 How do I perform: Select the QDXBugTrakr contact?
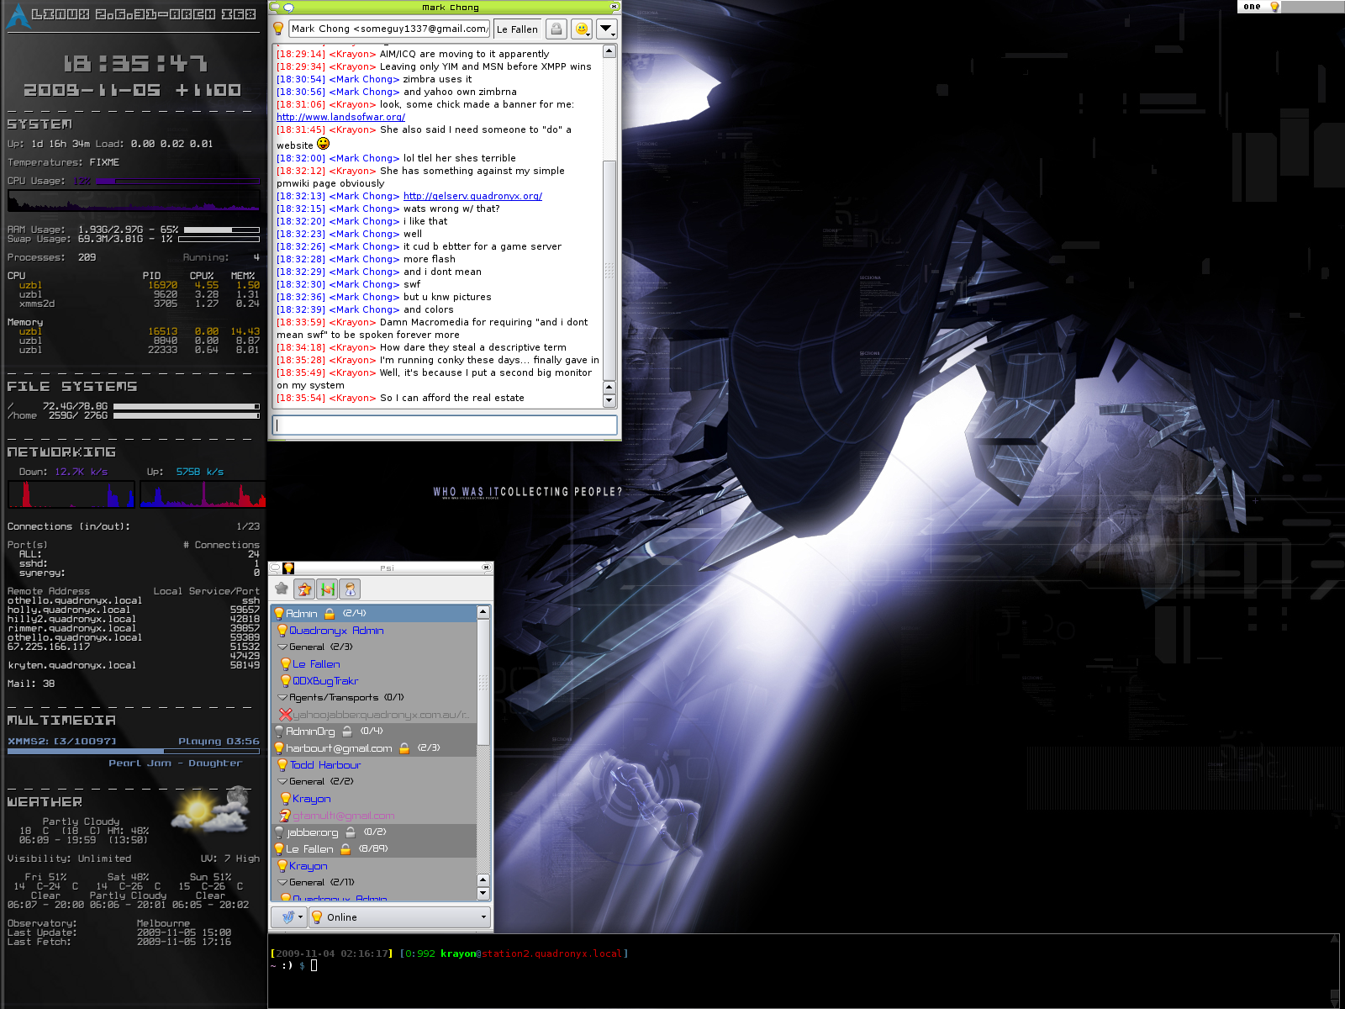pos(324,681)
